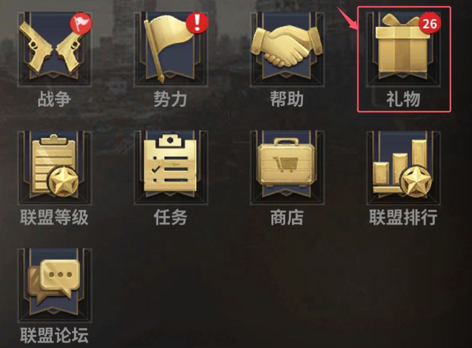Select the 帮助 text label
Viewport: 472px width, 348px height.
click(286, 99)
